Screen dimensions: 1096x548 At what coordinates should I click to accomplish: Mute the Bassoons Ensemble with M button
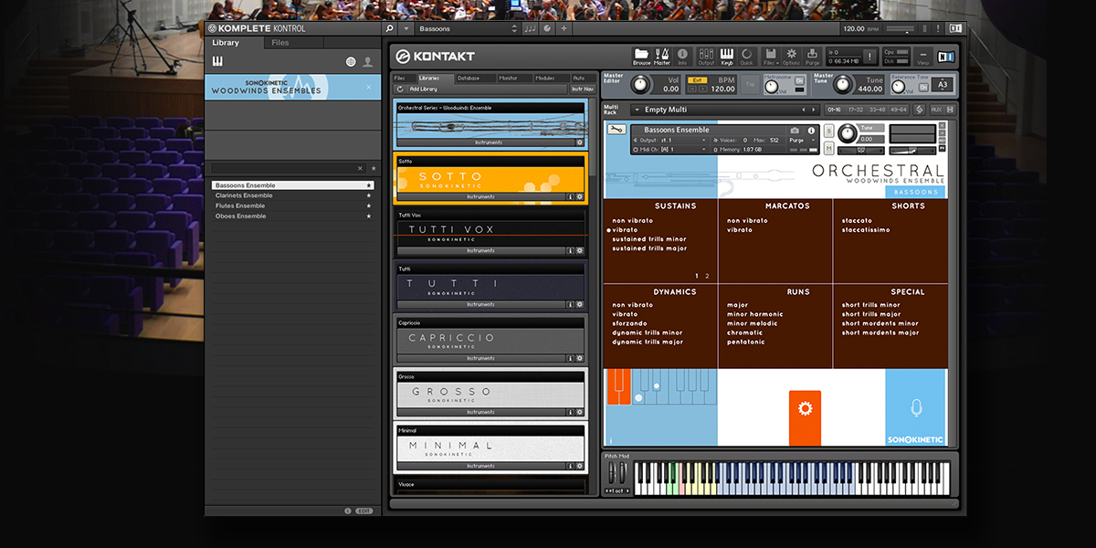[828, 148]
